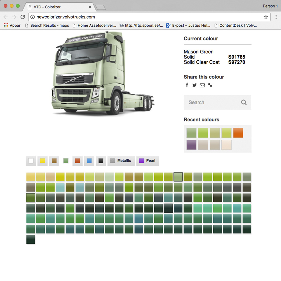
Task: Bookmark the page with the star icon
Action: click(266, 17)
